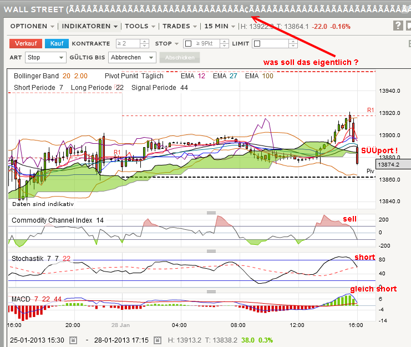The image size is (411, 347).
Task: Click the current price tag 13874.2
Action: click(393, 164)
